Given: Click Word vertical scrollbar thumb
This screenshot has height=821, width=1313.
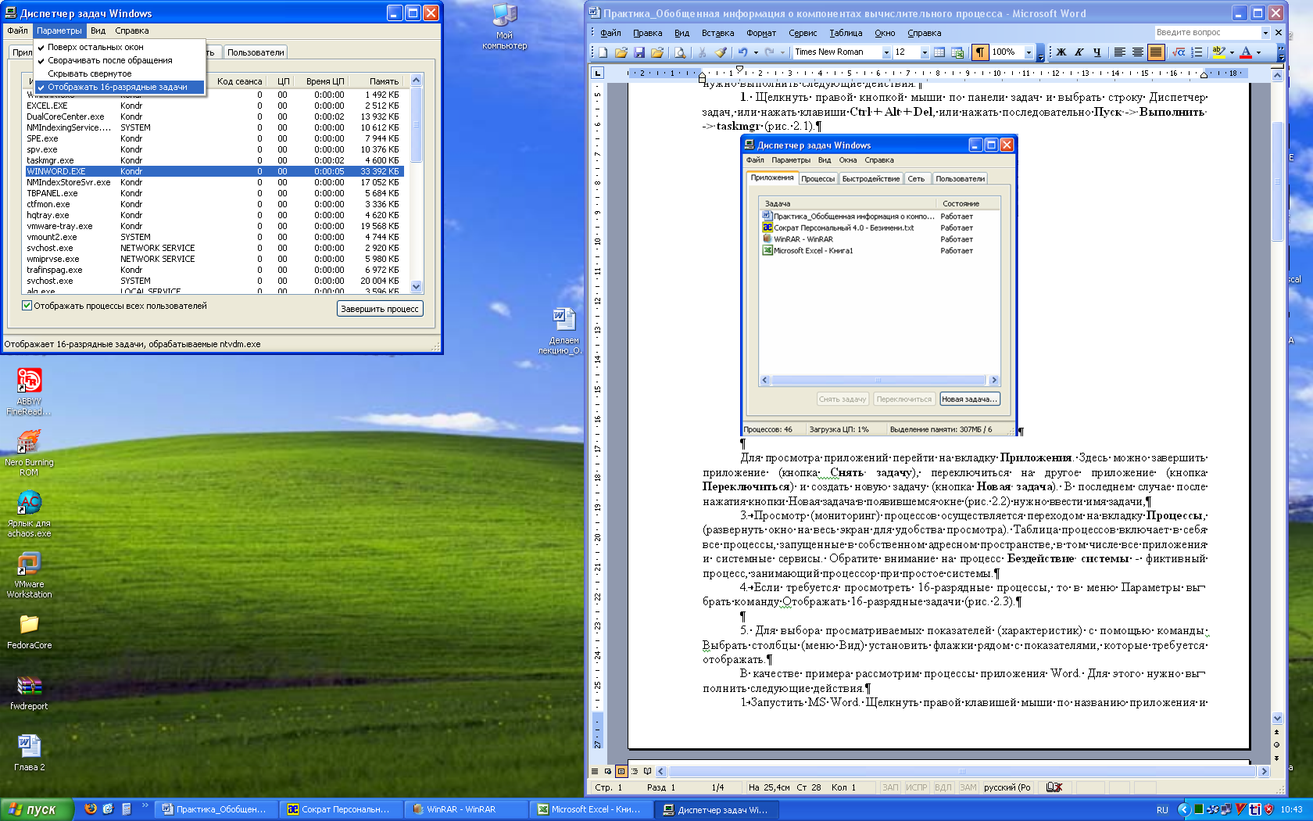Looking at the screenshot, I should coord(1278,181).
